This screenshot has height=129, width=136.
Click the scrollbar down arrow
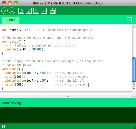click(x=134, y=89)
